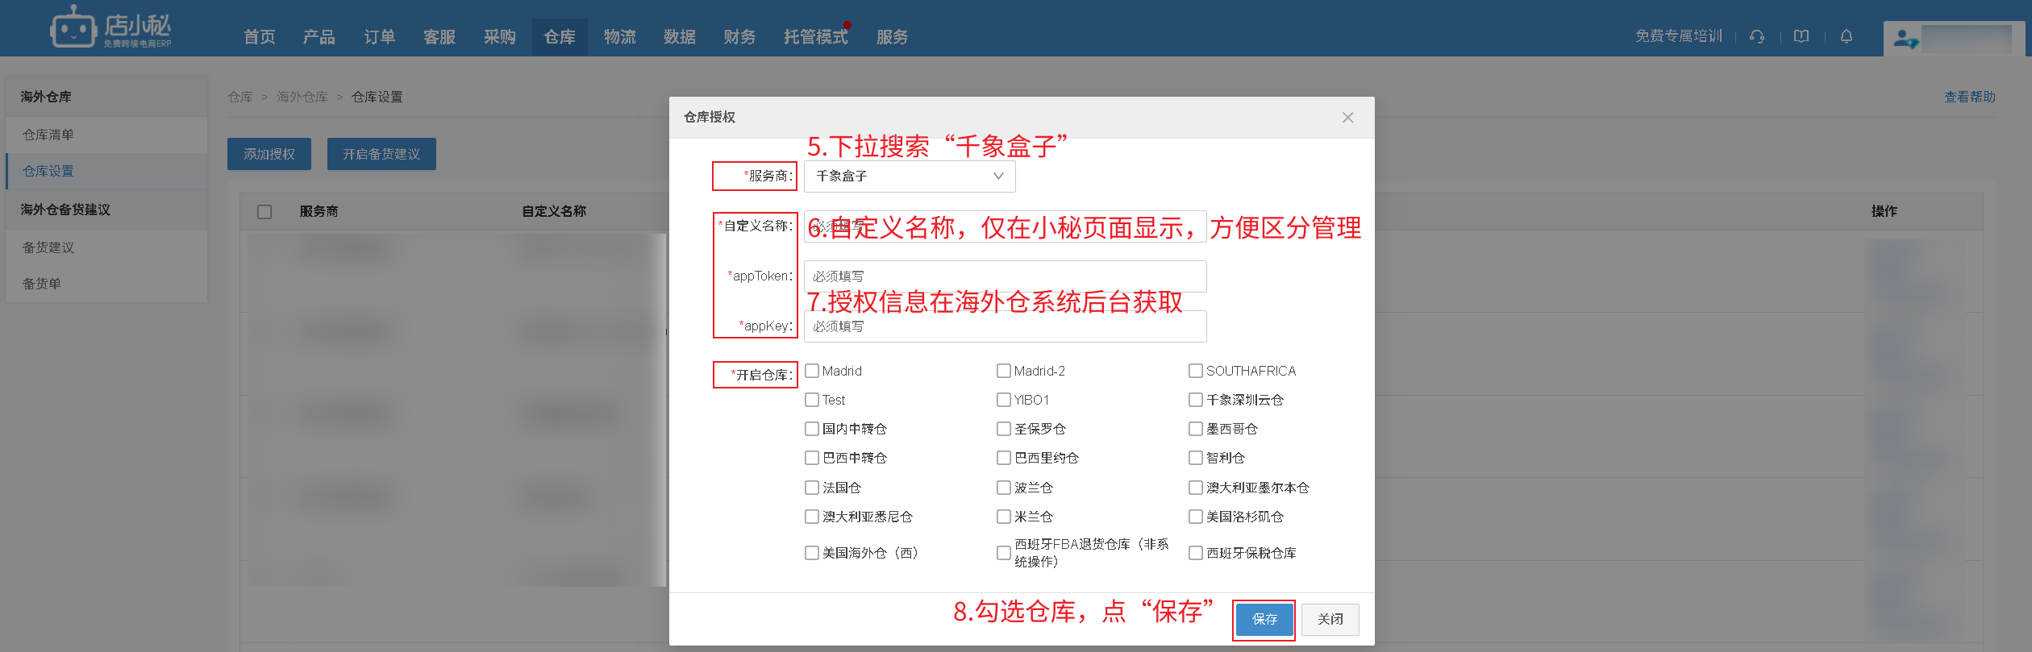Viewport: 2032px width, 652px height.
Task: Click the 开启备货建议 button
Action: pyautogui.click(x=381, y=154)
